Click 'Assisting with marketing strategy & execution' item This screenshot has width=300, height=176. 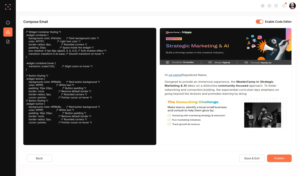[198, 116]
